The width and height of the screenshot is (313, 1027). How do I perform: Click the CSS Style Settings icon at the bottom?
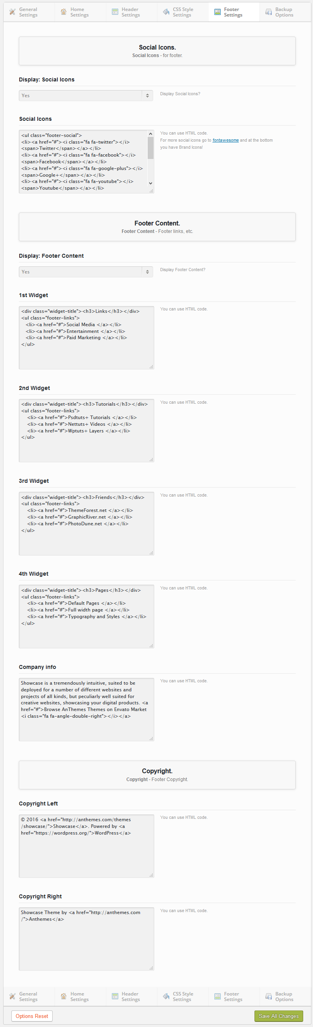[x=166, y=996]
